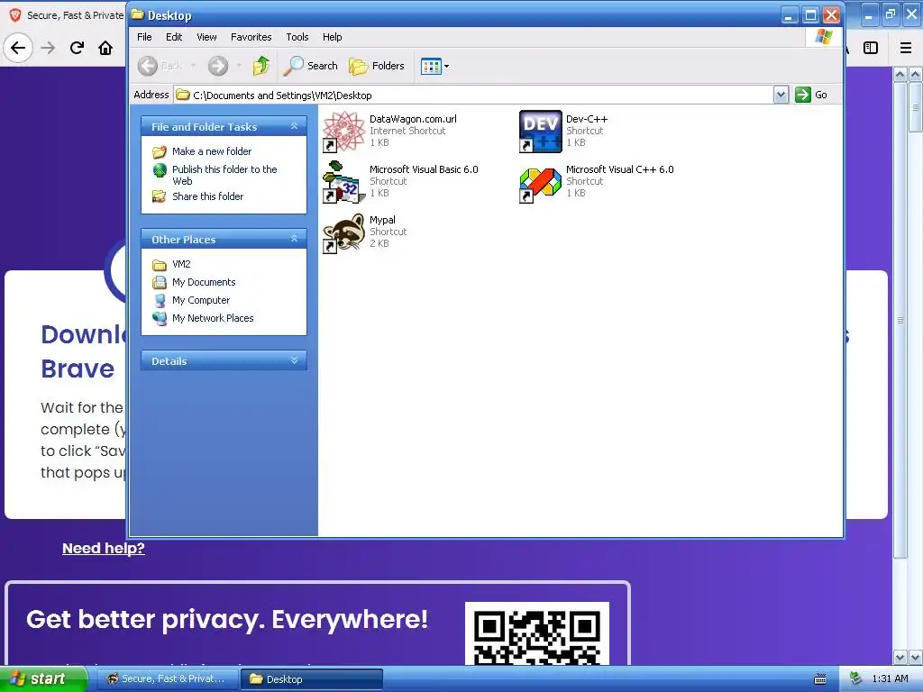
Task: Click the browser home icon
Action: click(105, 48)
